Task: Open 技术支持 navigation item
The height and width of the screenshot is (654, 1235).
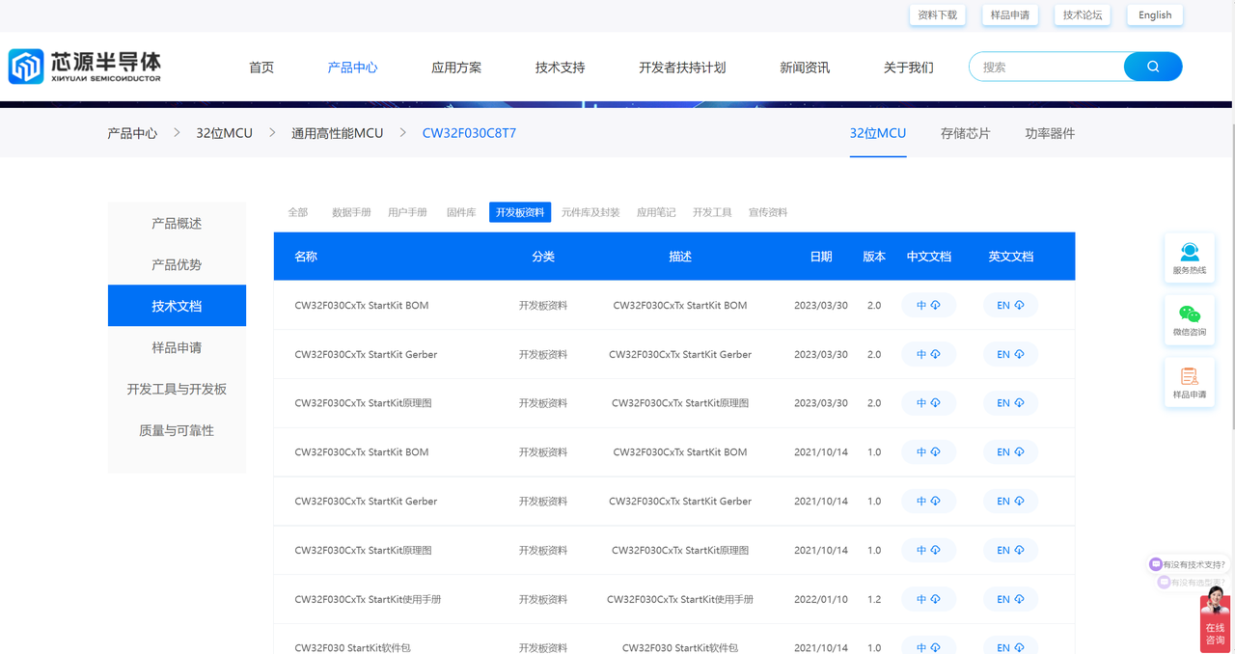Action: point(560,68)
